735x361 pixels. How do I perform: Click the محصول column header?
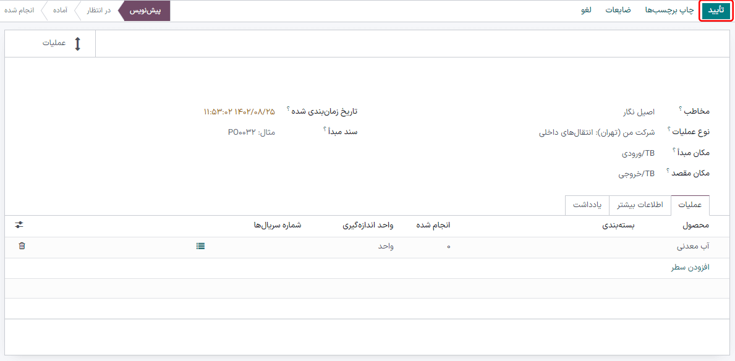[694, 226]
